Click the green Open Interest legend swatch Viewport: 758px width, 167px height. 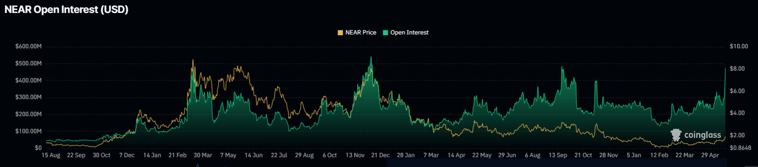(385, 32)
